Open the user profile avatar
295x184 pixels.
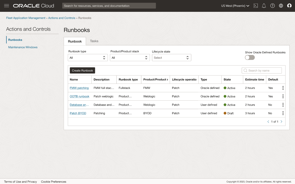pyautogui.click(x=290, y=5)
